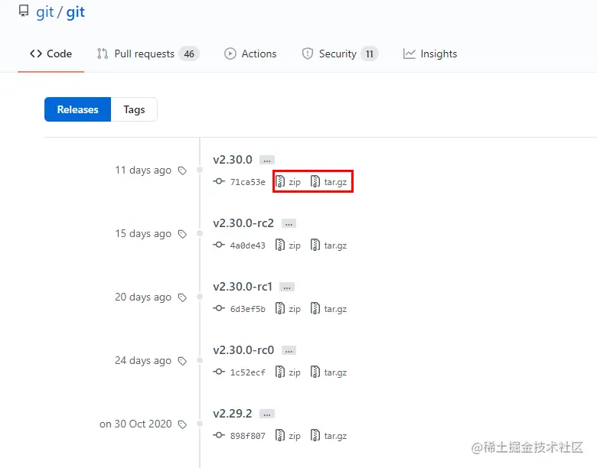
Task: Open the bold git repository name link
Action: click(x=75, y=12)
